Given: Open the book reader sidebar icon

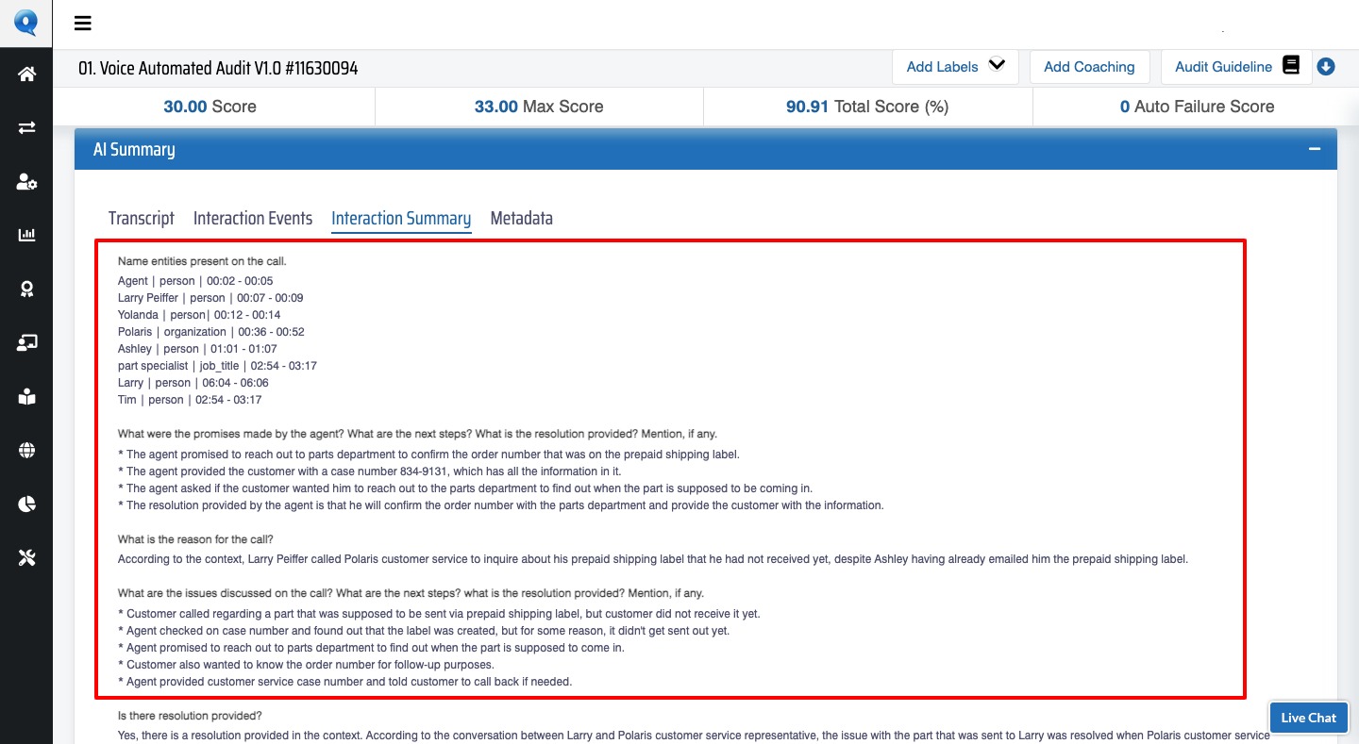Looking at the screenshot, I should [26, 397].
